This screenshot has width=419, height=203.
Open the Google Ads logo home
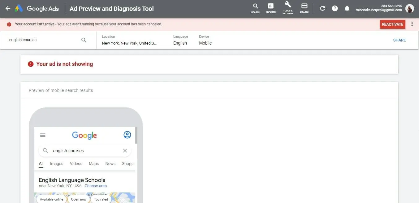coord(37,9)
